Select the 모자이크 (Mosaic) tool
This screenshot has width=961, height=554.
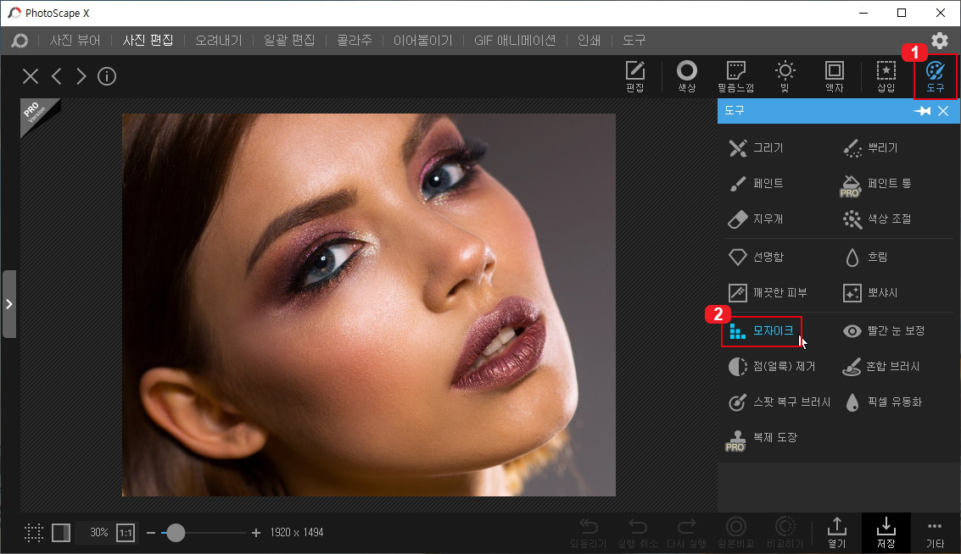762,331
